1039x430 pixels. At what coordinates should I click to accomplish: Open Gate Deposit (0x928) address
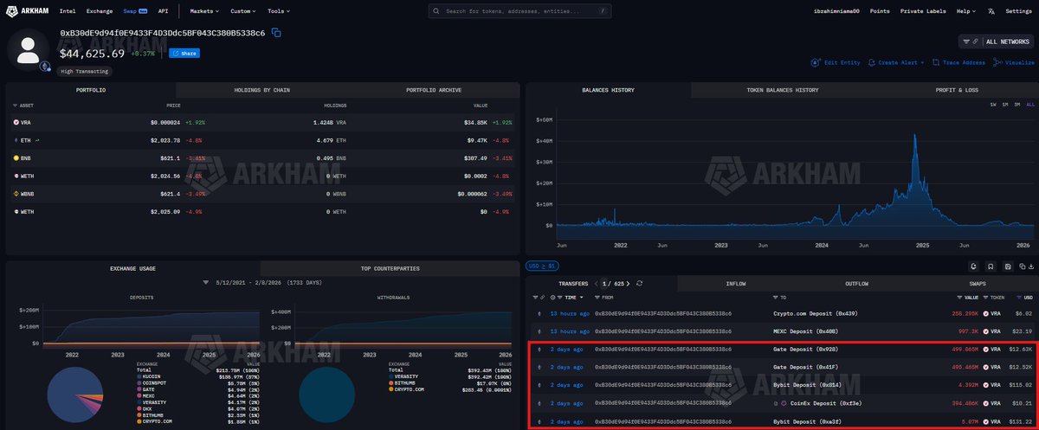coord(804,350)
